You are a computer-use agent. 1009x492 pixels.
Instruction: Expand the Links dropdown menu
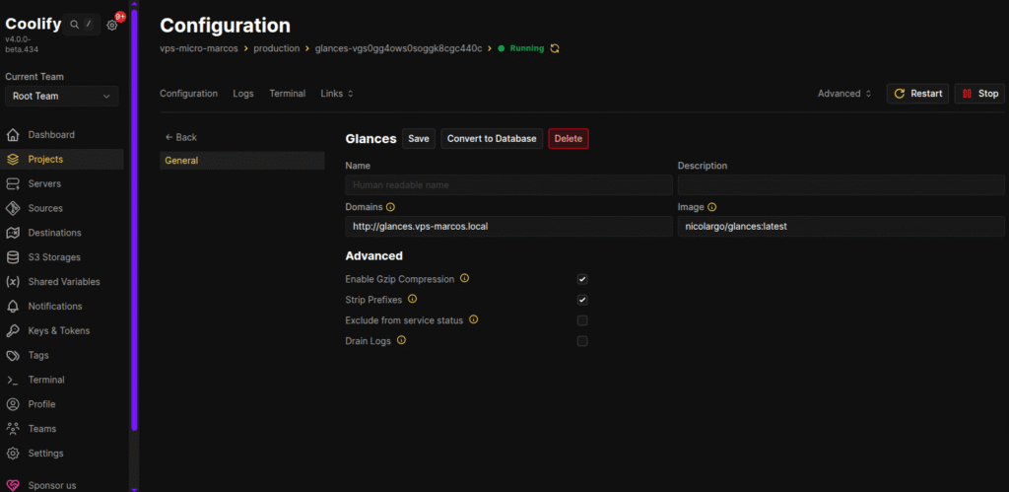336,94
